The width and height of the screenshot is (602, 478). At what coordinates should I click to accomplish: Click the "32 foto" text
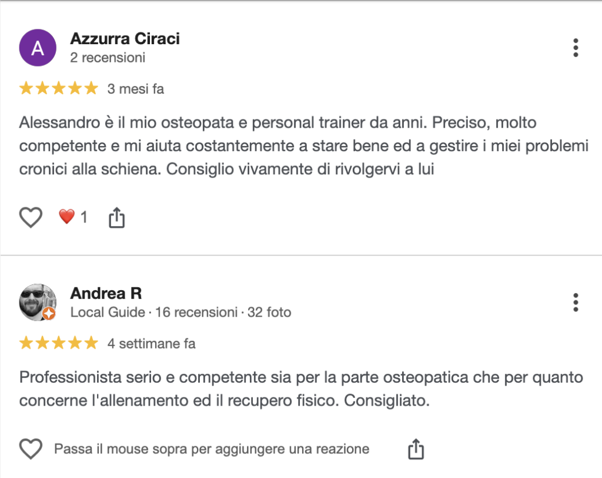click(269, 312)
